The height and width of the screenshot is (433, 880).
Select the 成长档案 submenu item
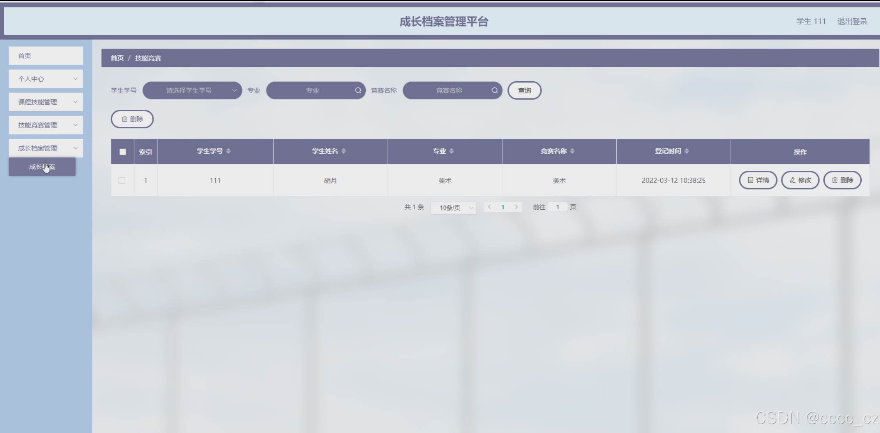click(x=42, y=167)
